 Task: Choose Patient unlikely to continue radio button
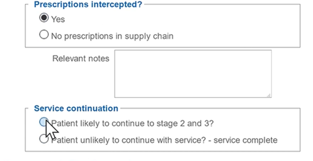44,139
